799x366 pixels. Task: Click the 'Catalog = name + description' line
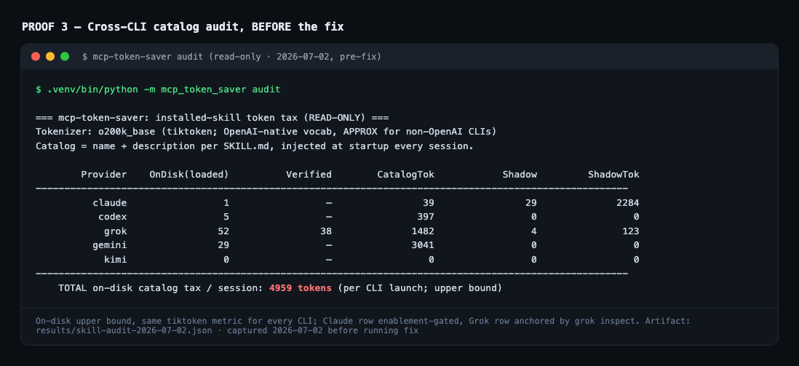pos(254,146)
